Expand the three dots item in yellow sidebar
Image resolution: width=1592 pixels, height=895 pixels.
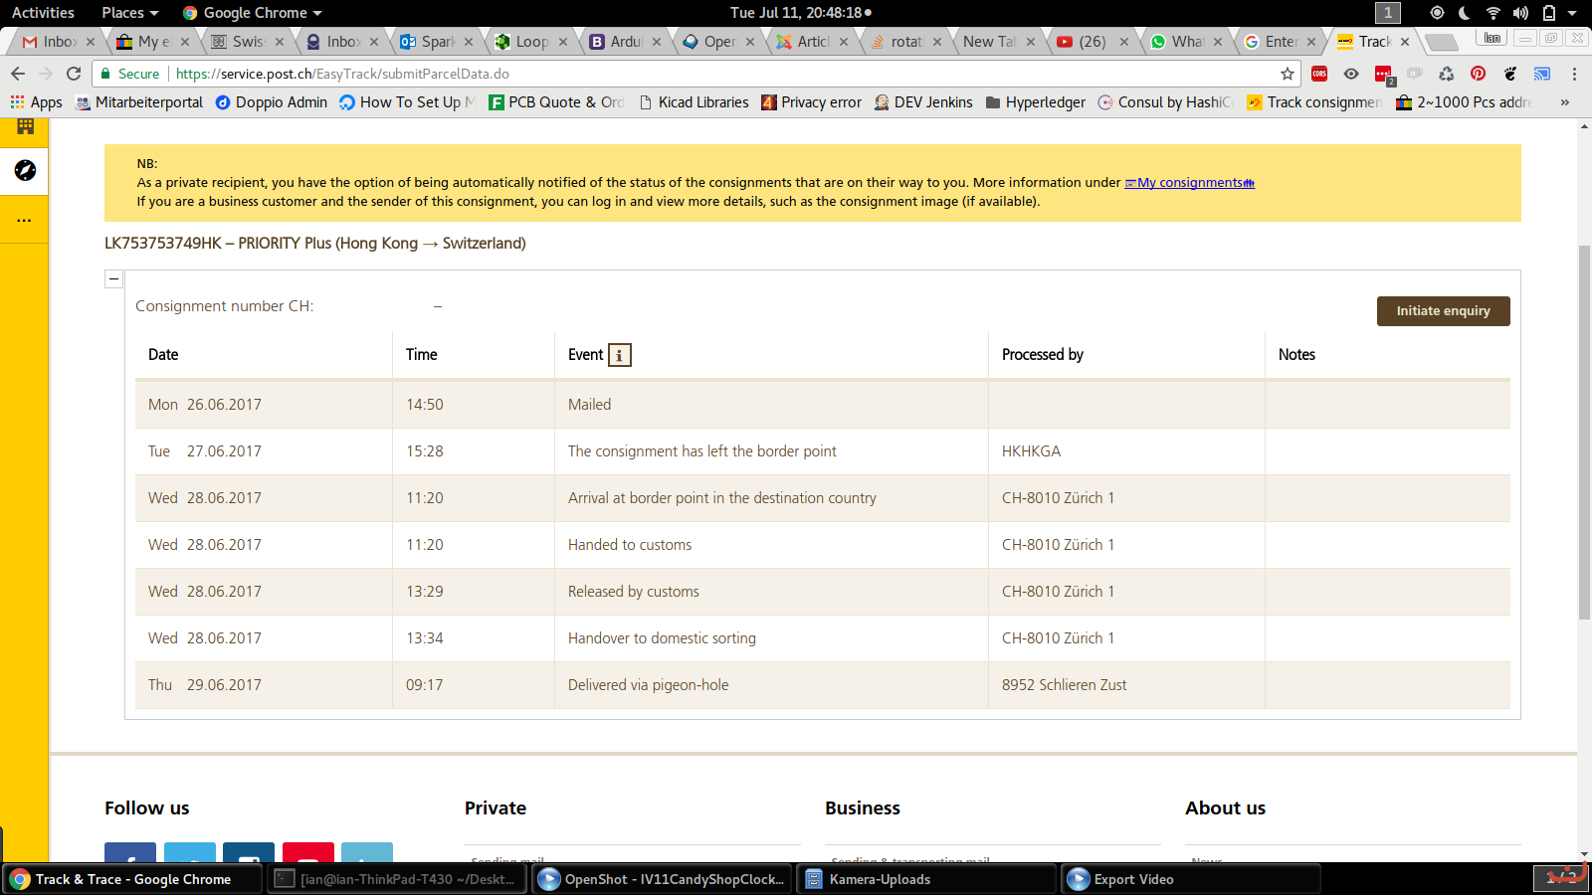click(25, 220)
